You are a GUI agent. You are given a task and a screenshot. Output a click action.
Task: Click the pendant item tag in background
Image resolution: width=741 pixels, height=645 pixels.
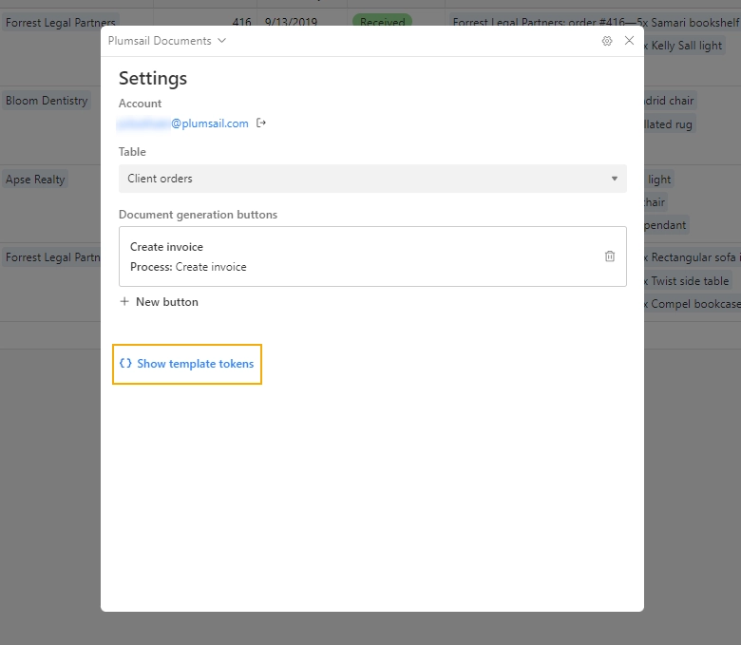[x=665, y=225]
